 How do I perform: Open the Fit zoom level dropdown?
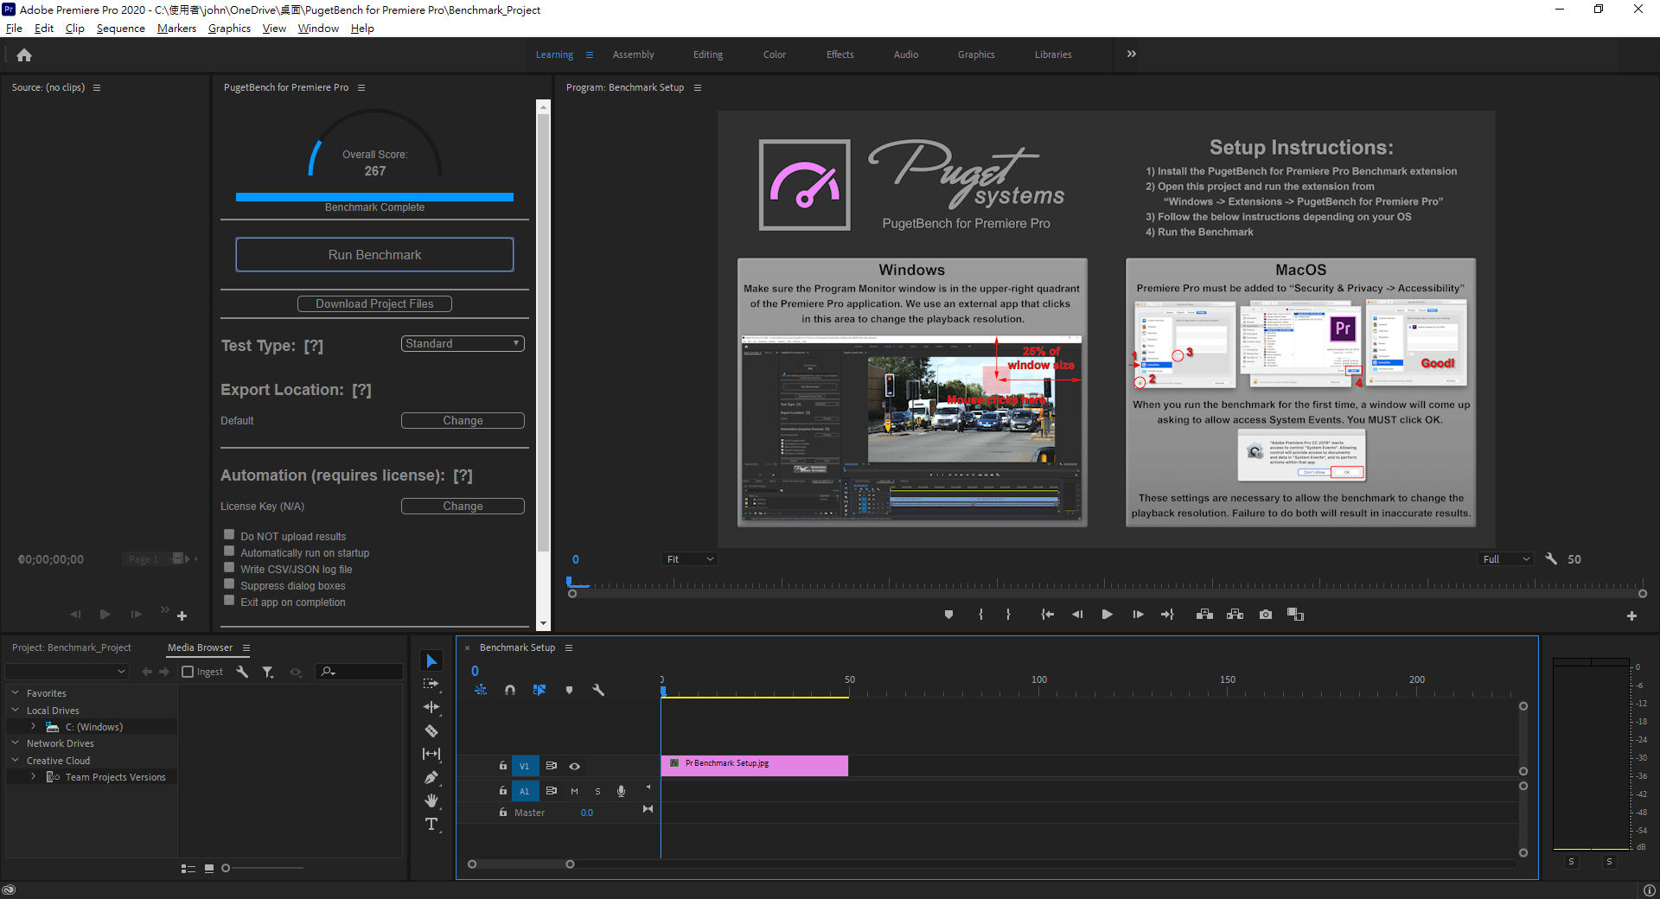689,559
